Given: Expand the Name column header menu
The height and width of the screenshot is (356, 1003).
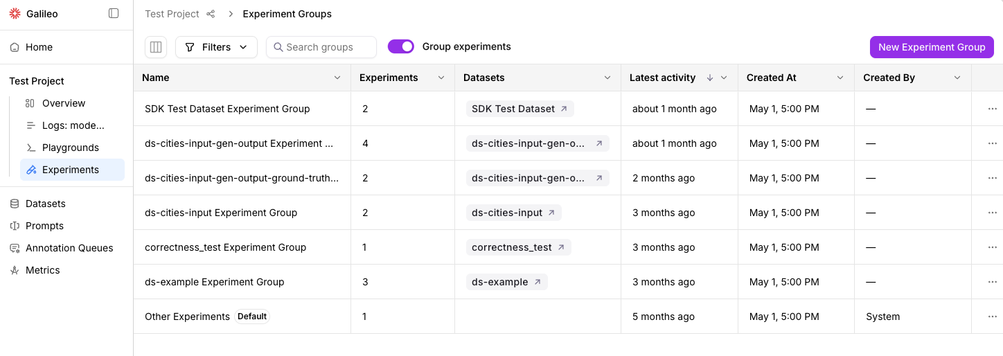Looking at the screenshot, I should tap(337, 78).
